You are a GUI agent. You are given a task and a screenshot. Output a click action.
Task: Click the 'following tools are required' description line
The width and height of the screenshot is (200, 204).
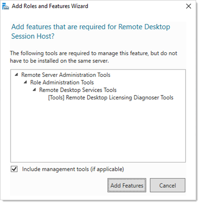click(94, 53)
